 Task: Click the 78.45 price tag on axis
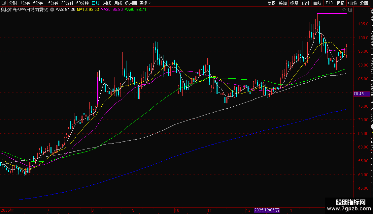click(358, 94)
